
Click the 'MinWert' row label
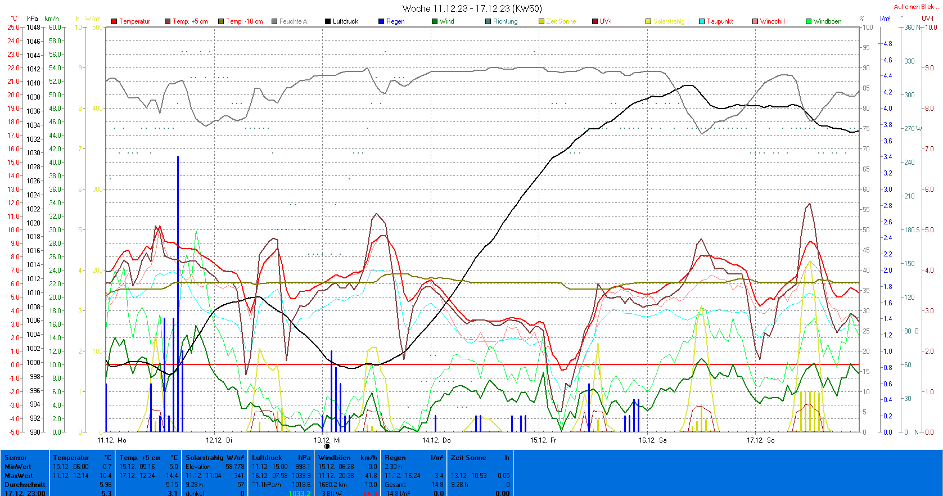tap(18, 467)
